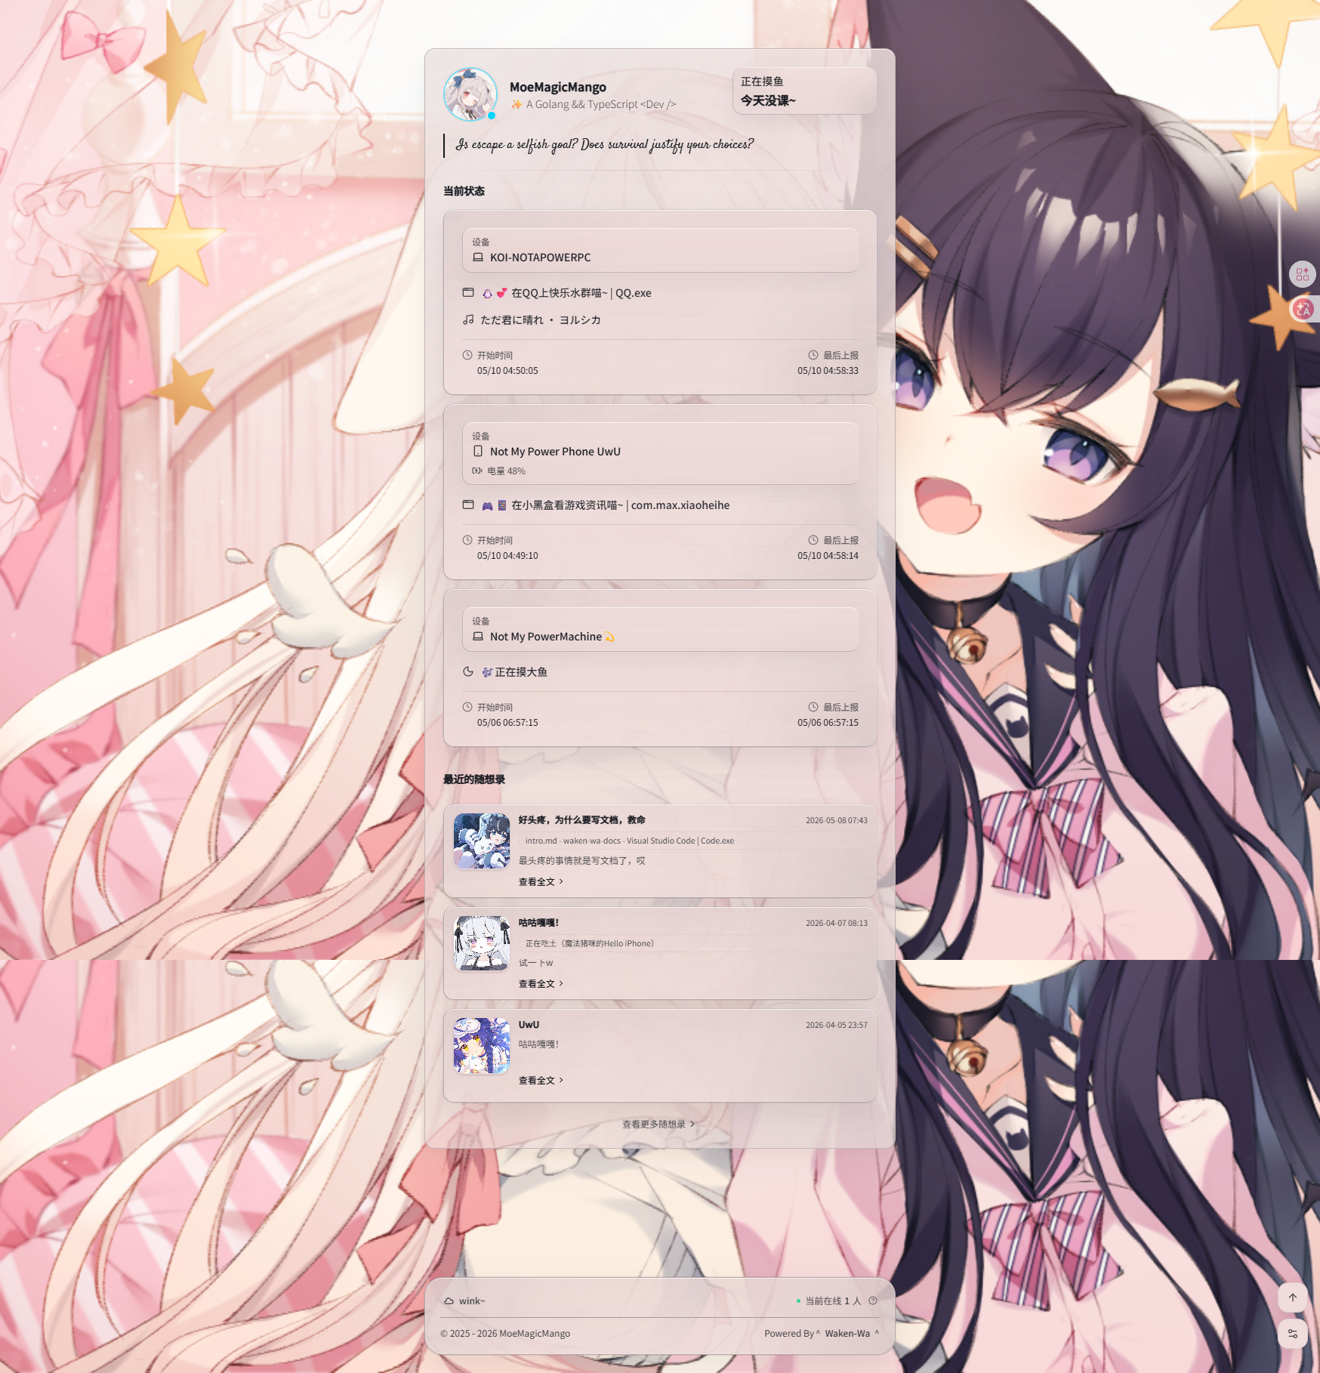The height and width of the screenshot is (1373, 1320).
Task: Click the laptop icon beside KOI-NOTAPOWERPC
Action: (x=478, y=258)
